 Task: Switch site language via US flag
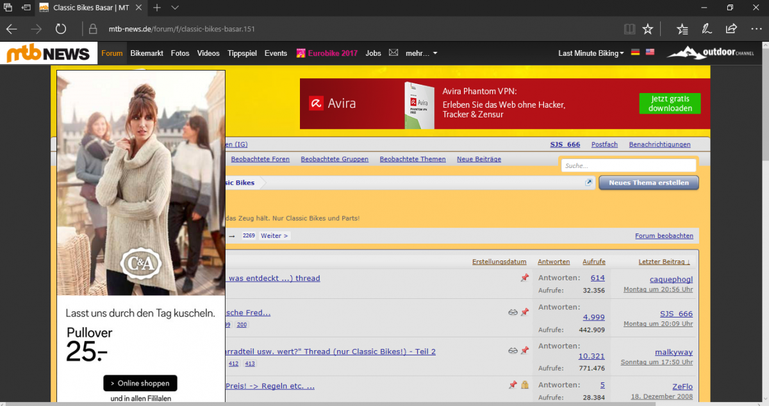click(x=650, y=53)
